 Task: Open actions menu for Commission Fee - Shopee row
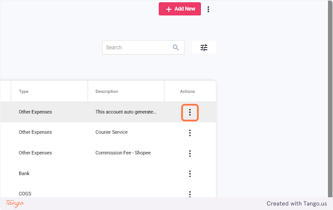click(190, 153)
